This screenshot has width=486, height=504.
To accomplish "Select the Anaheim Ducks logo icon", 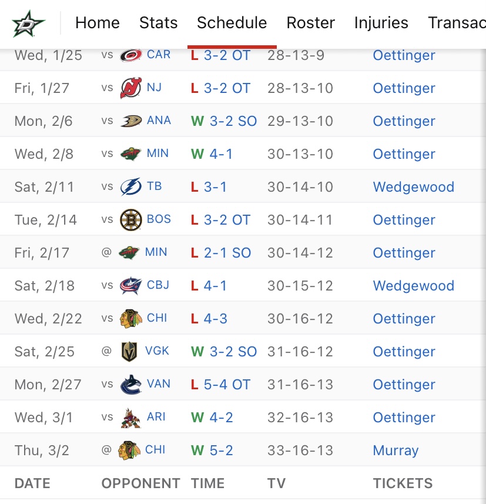I will coord(130,121).
